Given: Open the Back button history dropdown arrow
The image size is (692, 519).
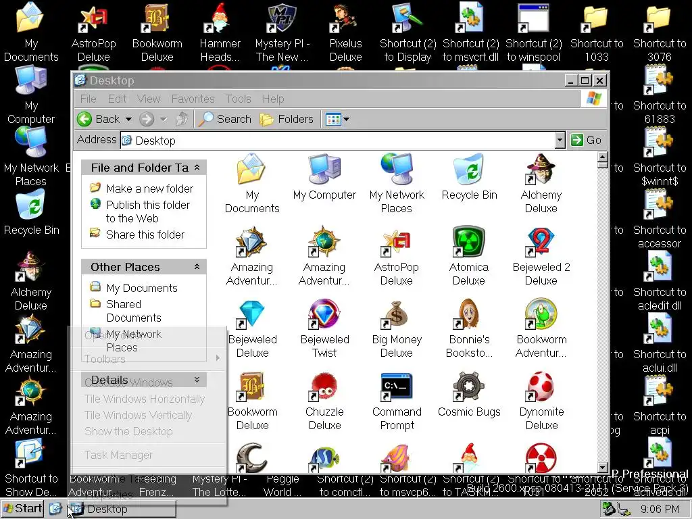Looking at the screenshot, I should (x=128, y=119).
